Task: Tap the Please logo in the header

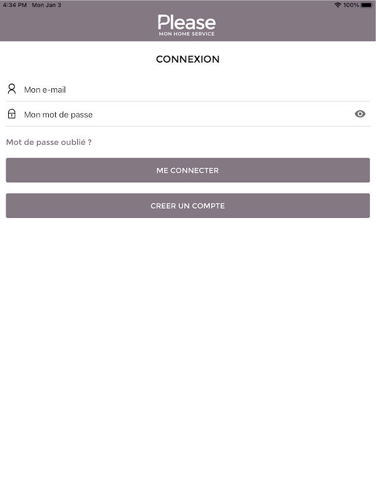Action: [x=187, y=23]
